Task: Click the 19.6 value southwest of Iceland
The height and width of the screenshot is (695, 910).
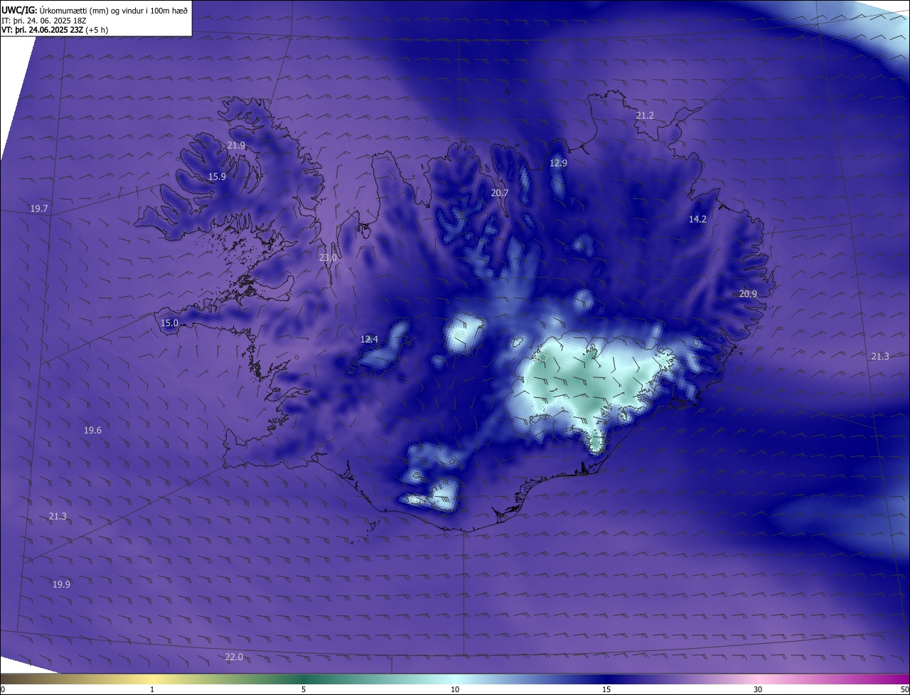Action: [92, 430]
